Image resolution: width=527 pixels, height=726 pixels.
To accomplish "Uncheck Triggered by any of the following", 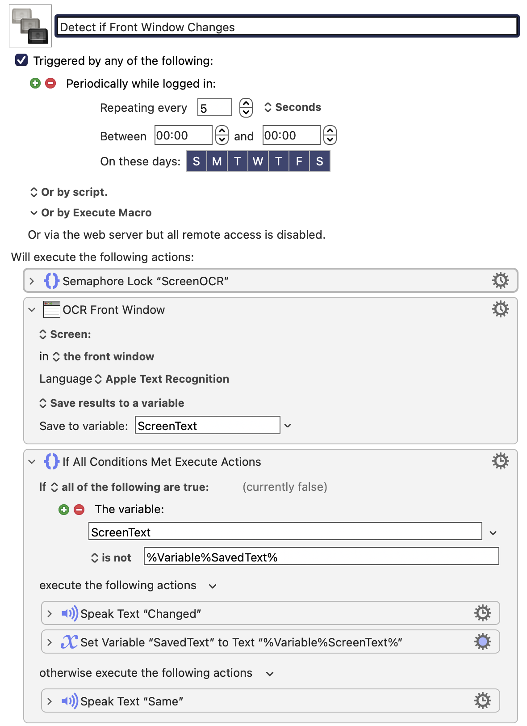I will tap(21, 60).
